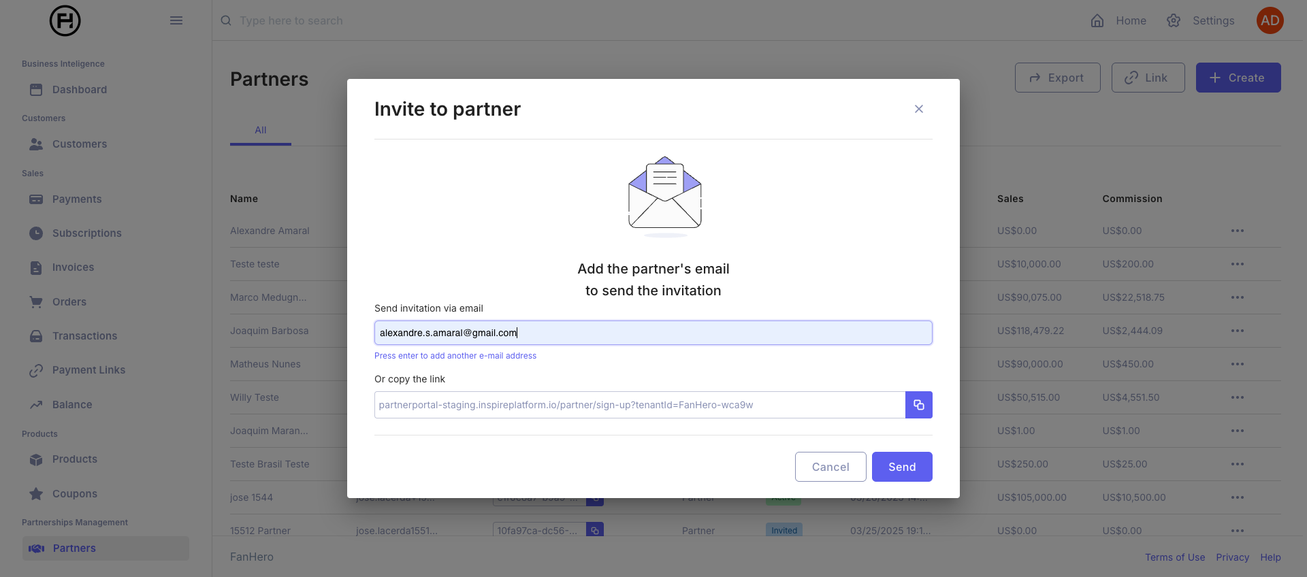Toggle the hamburger sidebar menu
The height and width of the screenshot is (577, 1307).
pyautogui.click(x=176, y=20)
